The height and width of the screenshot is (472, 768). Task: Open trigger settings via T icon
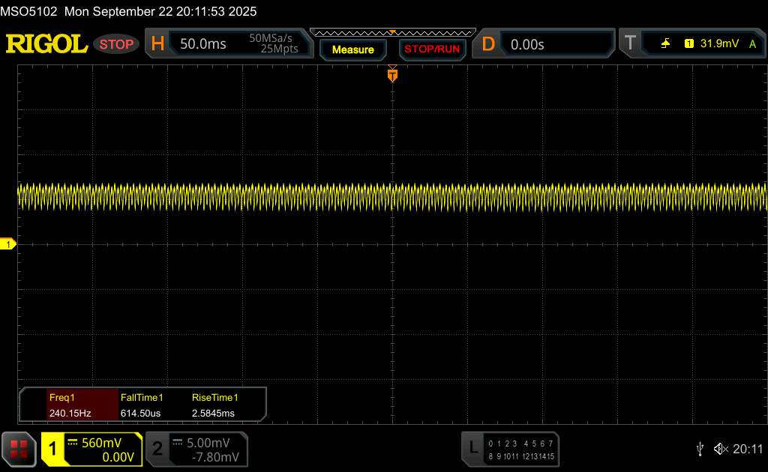point(630,44)
